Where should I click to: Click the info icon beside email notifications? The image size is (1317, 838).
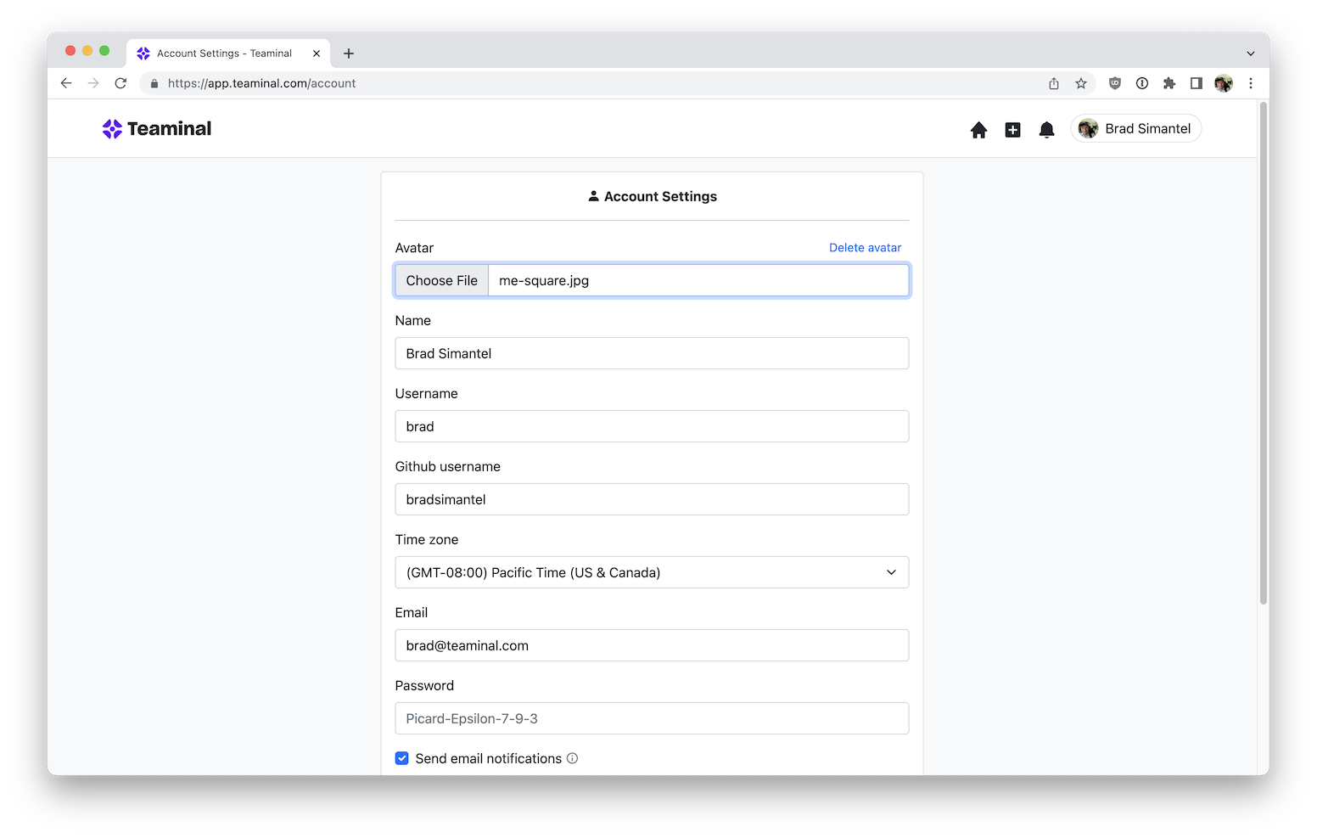[572, 758]
